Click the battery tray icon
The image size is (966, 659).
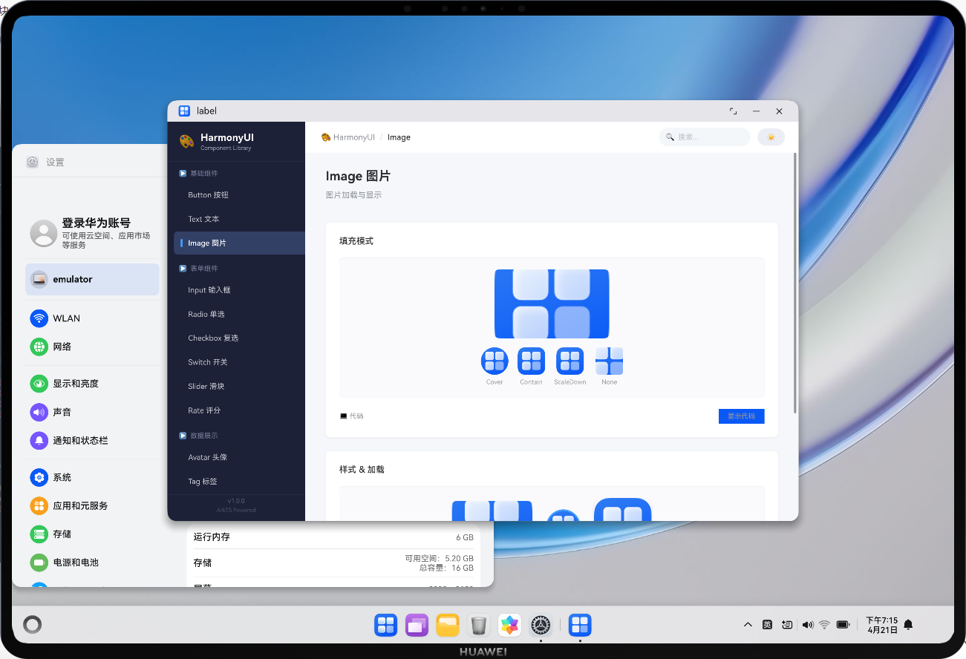point(843,625)
